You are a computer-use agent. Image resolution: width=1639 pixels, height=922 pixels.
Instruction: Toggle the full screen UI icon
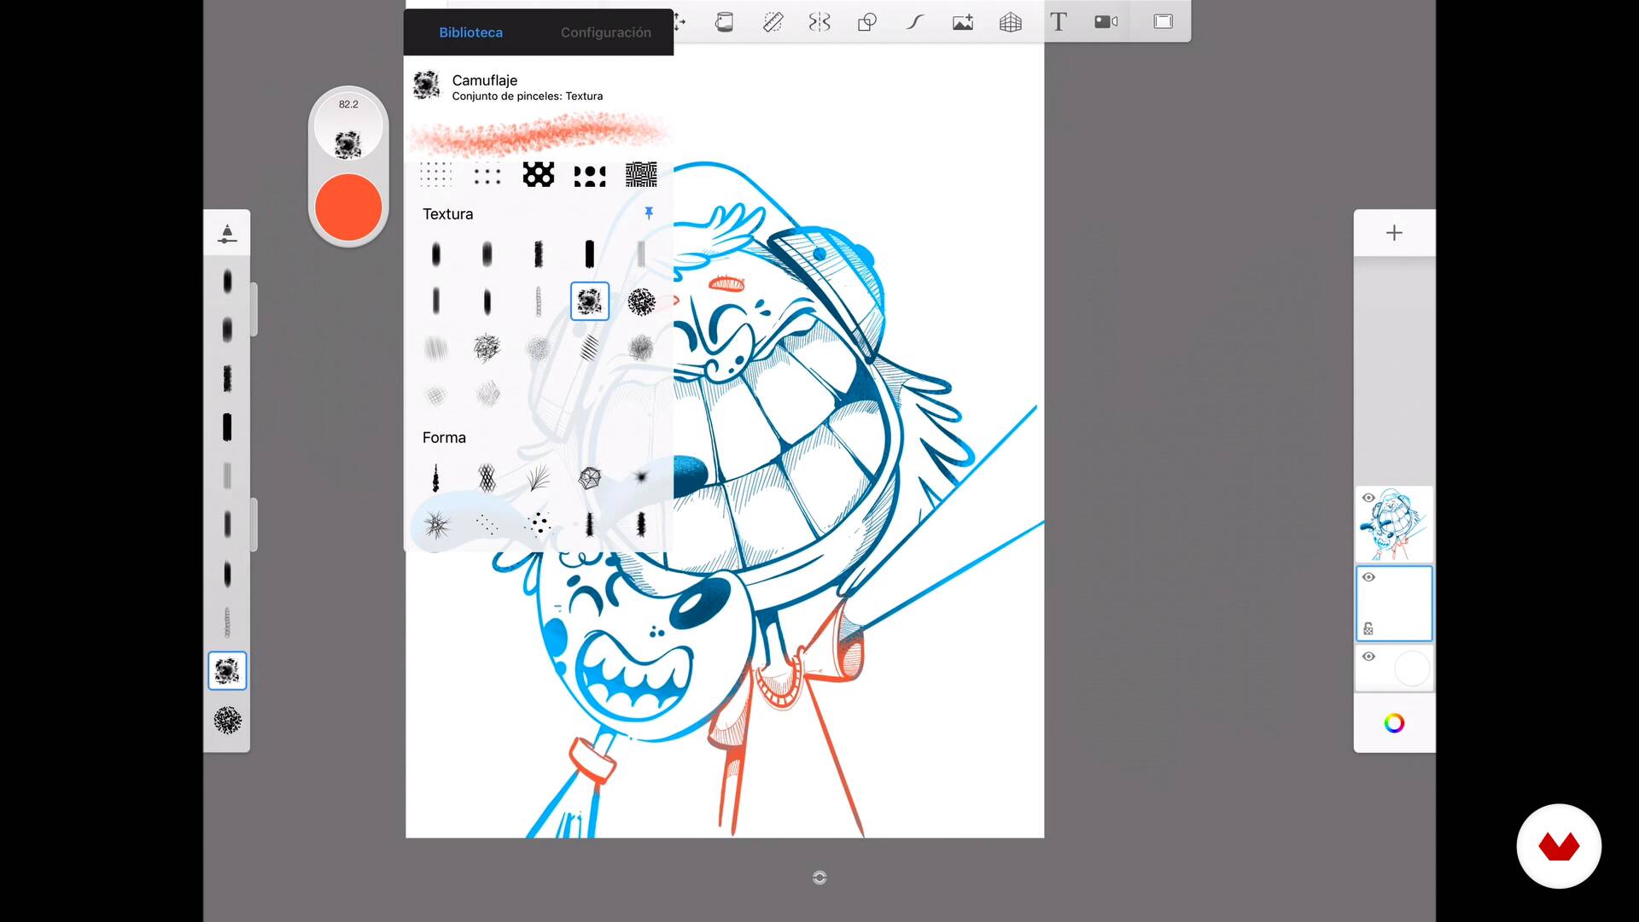click(1163, 22)
